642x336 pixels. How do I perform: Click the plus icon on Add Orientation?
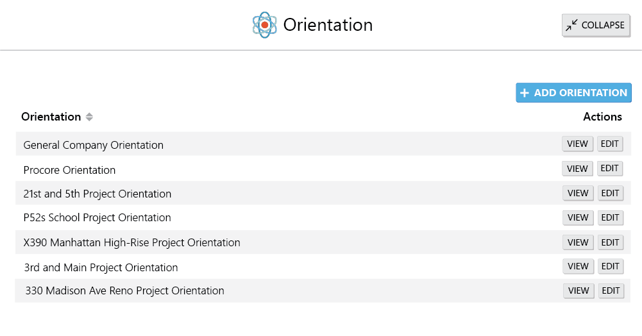click(525, 94)
